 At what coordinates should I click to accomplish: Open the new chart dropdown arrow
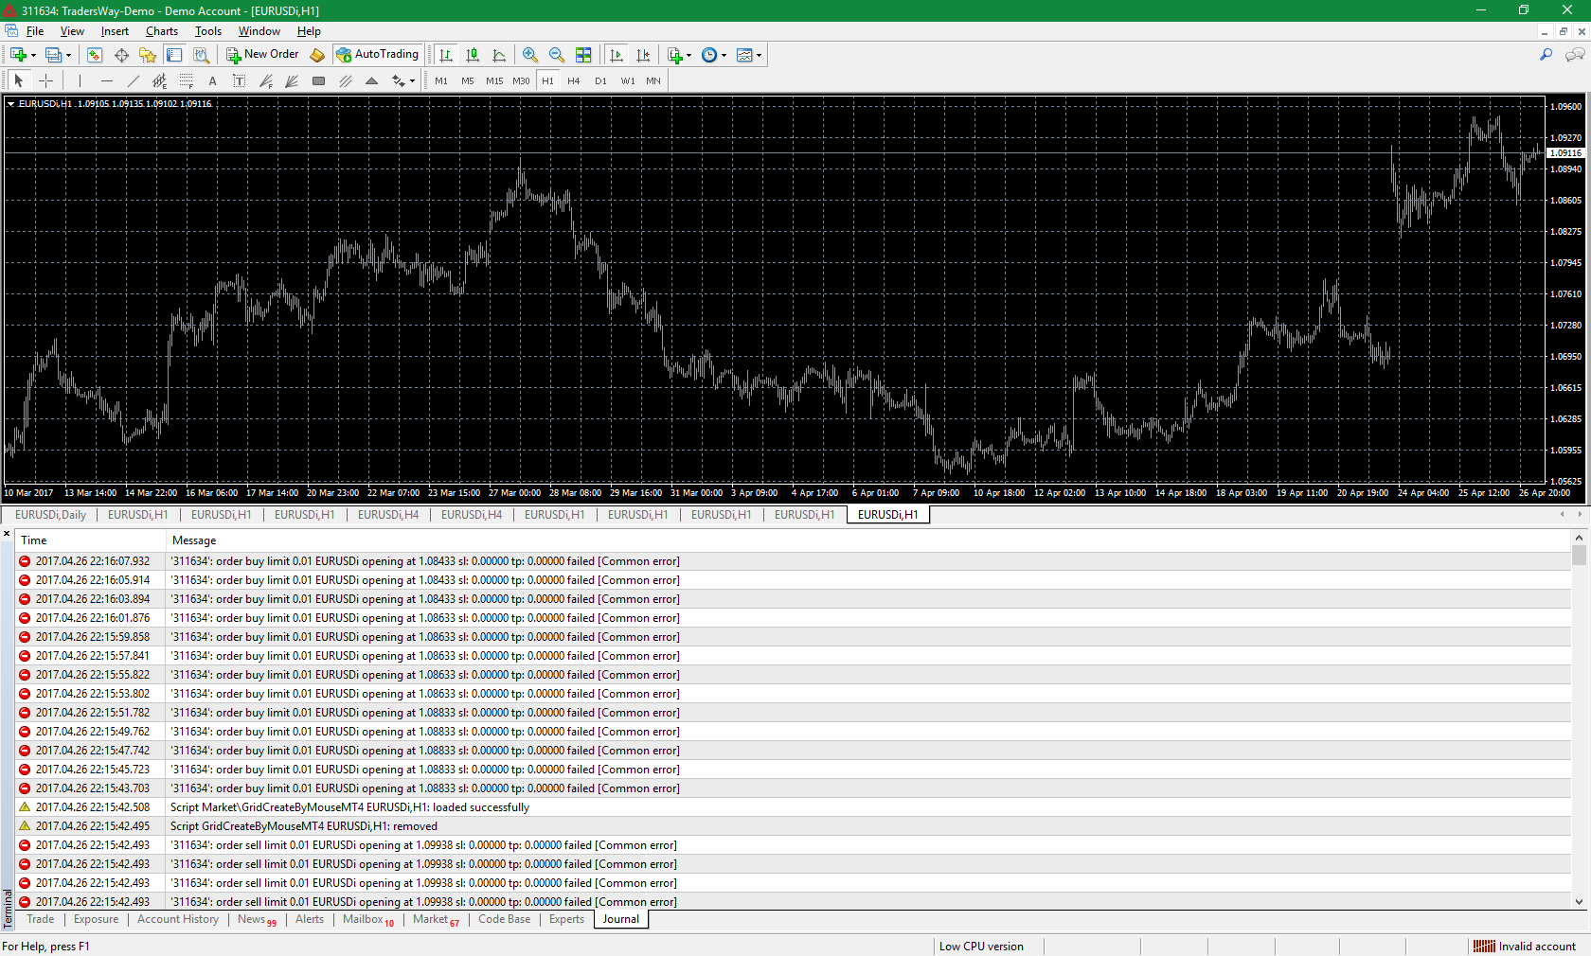point(33,56)
